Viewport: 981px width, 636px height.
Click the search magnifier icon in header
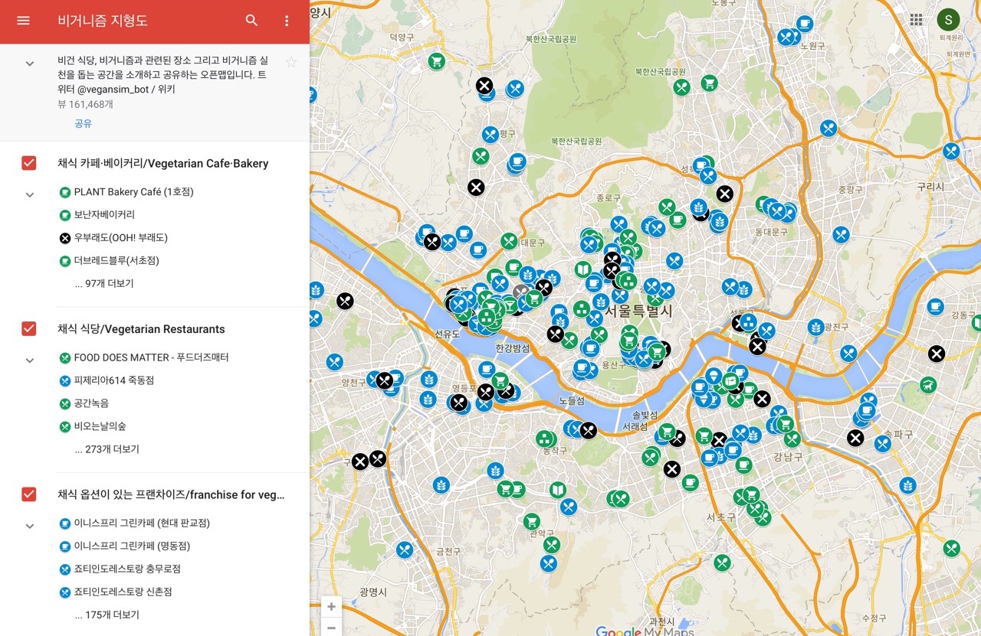[251, 21]
